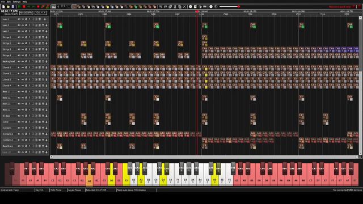Open the Settings menu
Image resolution: width=363 pixels, height=204 pixels.
coord(16,2)
